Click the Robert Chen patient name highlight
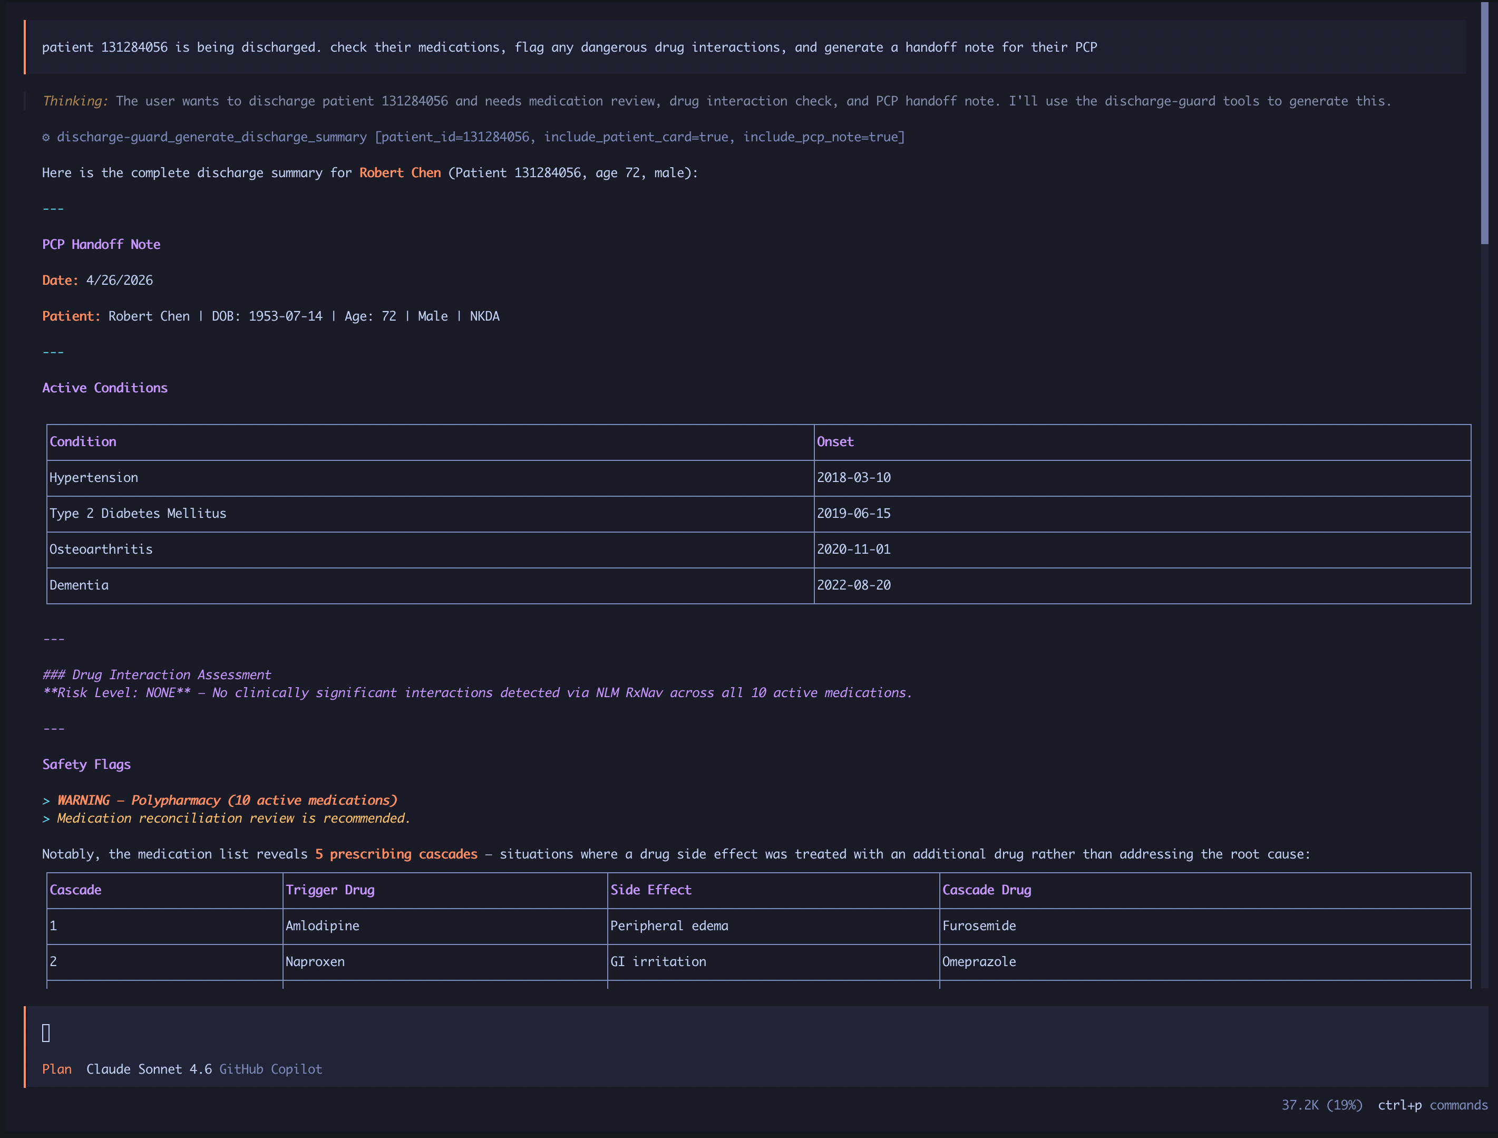This screenshot has width=1498, height=1138. (x=400, y=173)
